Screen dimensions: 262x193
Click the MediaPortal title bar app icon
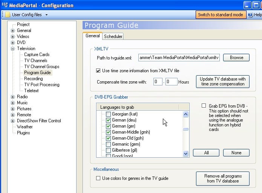(5, 5)
